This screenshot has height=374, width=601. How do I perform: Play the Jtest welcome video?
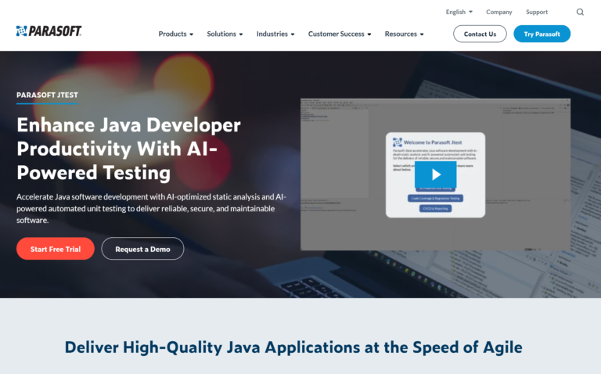(435, 174)
